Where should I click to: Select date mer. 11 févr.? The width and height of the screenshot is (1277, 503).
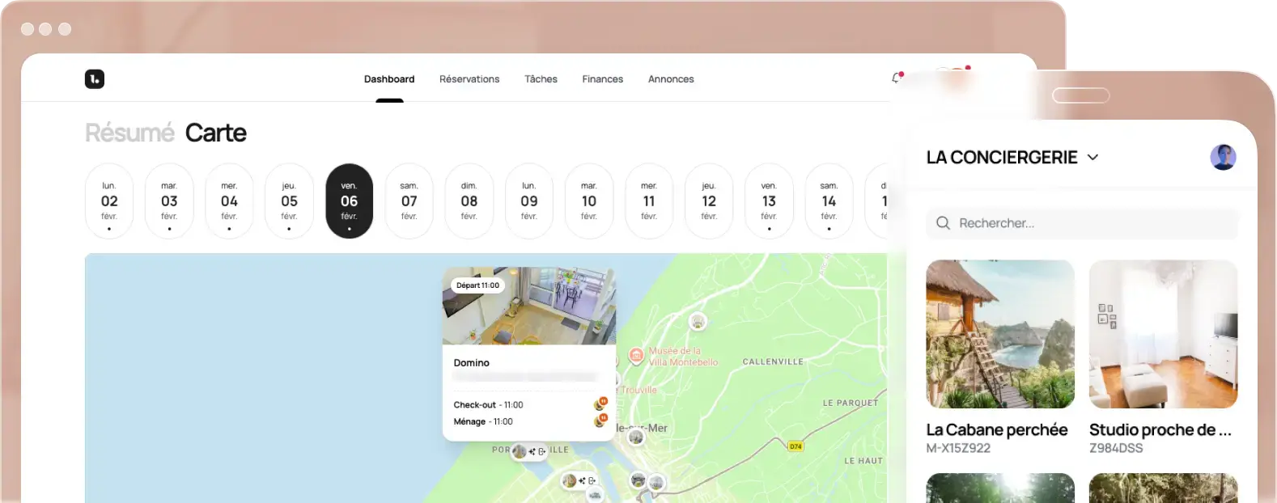click(649, 201)
